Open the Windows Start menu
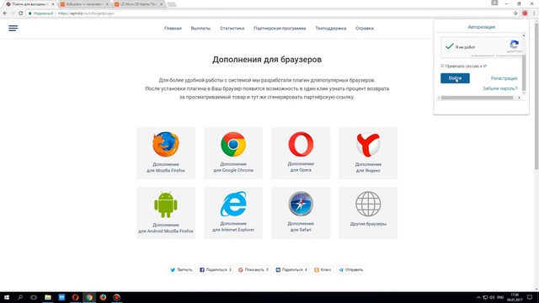Image resolution: width=539 pixels, height=303 pixels. (6, 297)
